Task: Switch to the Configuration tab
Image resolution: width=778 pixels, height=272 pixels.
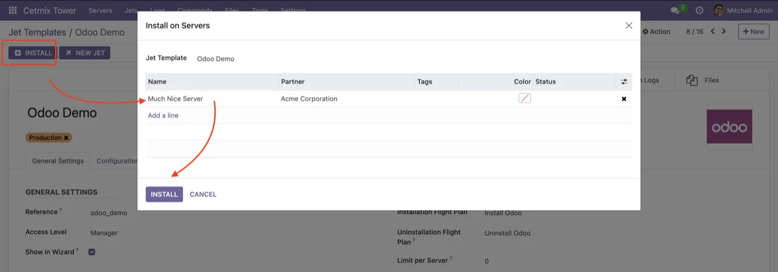Action: click(x=117, y=161)
